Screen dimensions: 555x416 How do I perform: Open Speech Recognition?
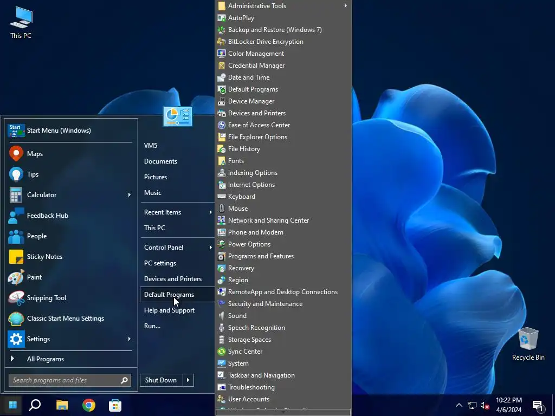(x=283, y=328)
